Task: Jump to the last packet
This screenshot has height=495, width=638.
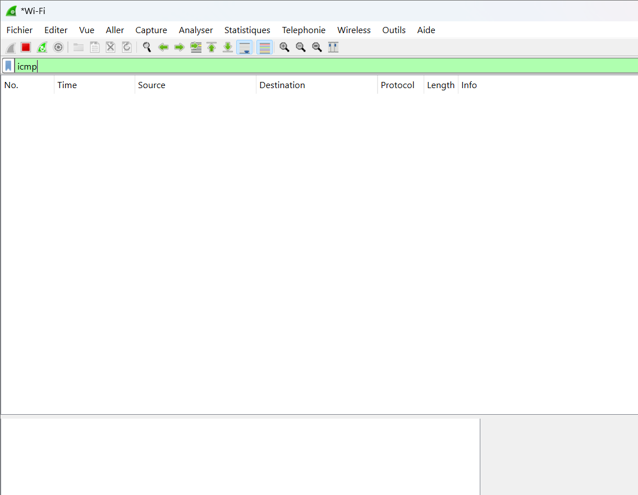Action: point(228,48)
